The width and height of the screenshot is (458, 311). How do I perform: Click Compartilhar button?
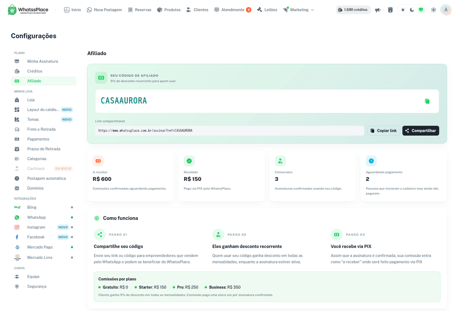[x=421, y=131]
